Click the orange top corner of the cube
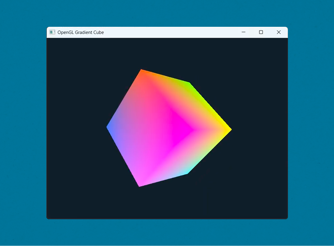This screenshot has width=334, height=246. (141, 71)
